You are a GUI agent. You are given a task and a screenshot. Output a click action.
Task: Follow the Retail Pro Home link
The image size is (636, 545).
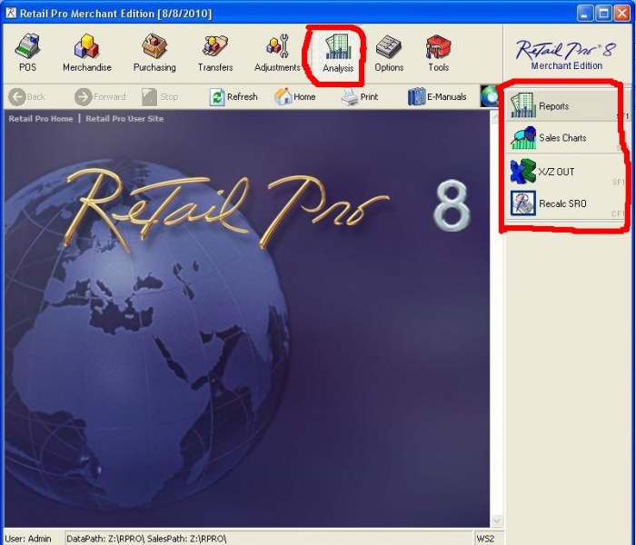[41, 119]
